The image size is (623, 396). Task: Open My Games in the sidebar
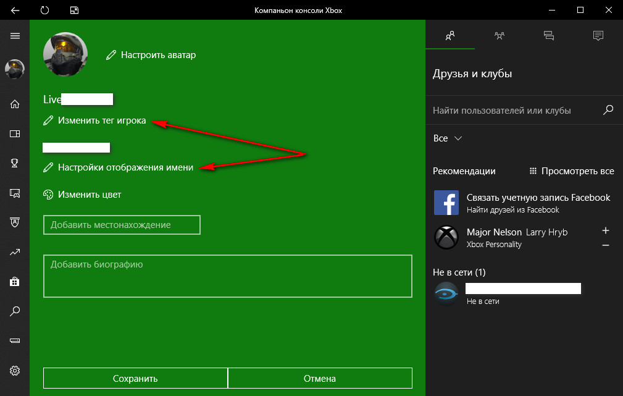click(x=15, y=133)
